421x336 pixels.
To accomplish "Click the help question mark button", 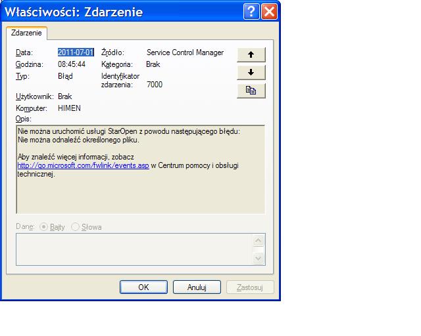I will click(251, 12).
